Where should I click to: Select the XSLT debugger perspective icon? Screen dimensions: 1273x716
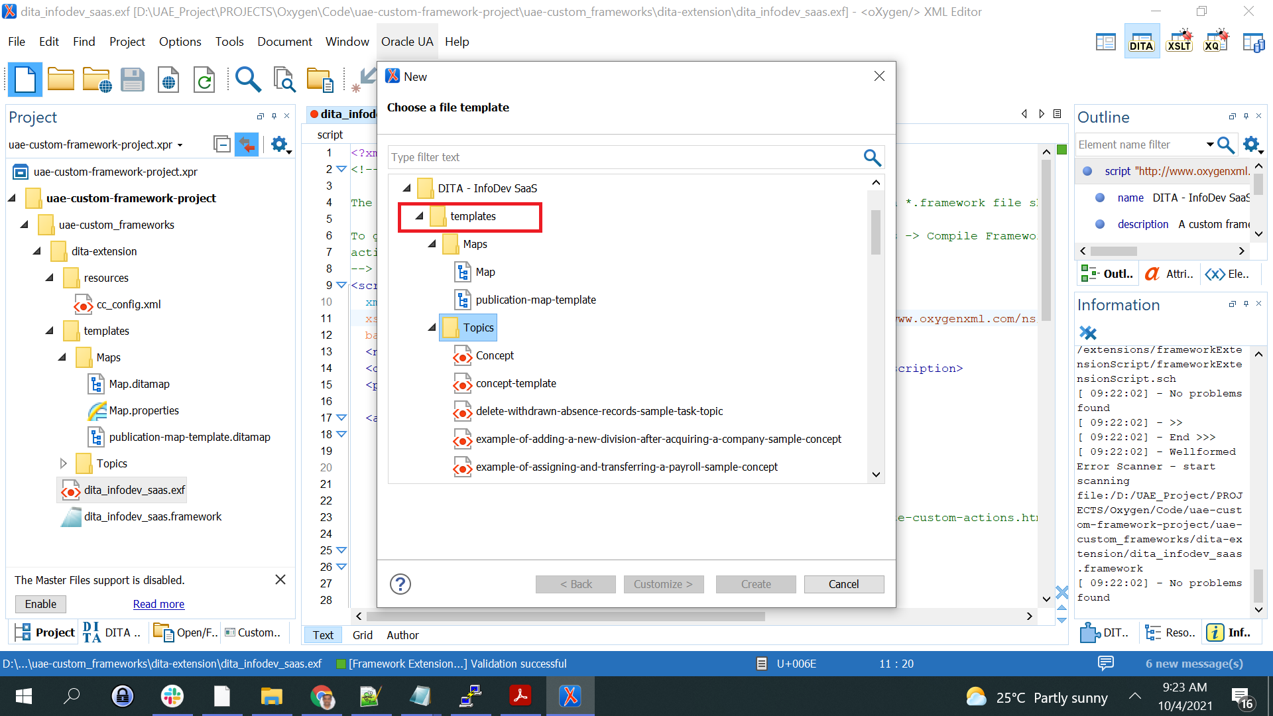click(1180, 41)
